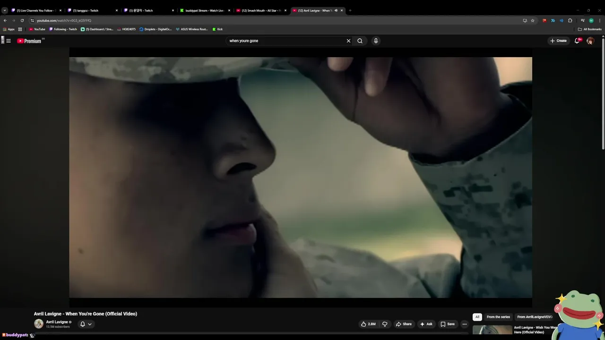Go to YouTube Premium home logo
The image size is (605, 340).
29,41
